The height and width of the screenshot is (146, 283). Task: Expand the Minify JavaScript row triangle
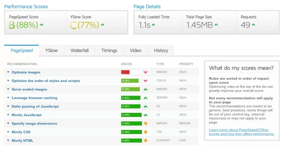pyautogui.click(x=8, y=115)
